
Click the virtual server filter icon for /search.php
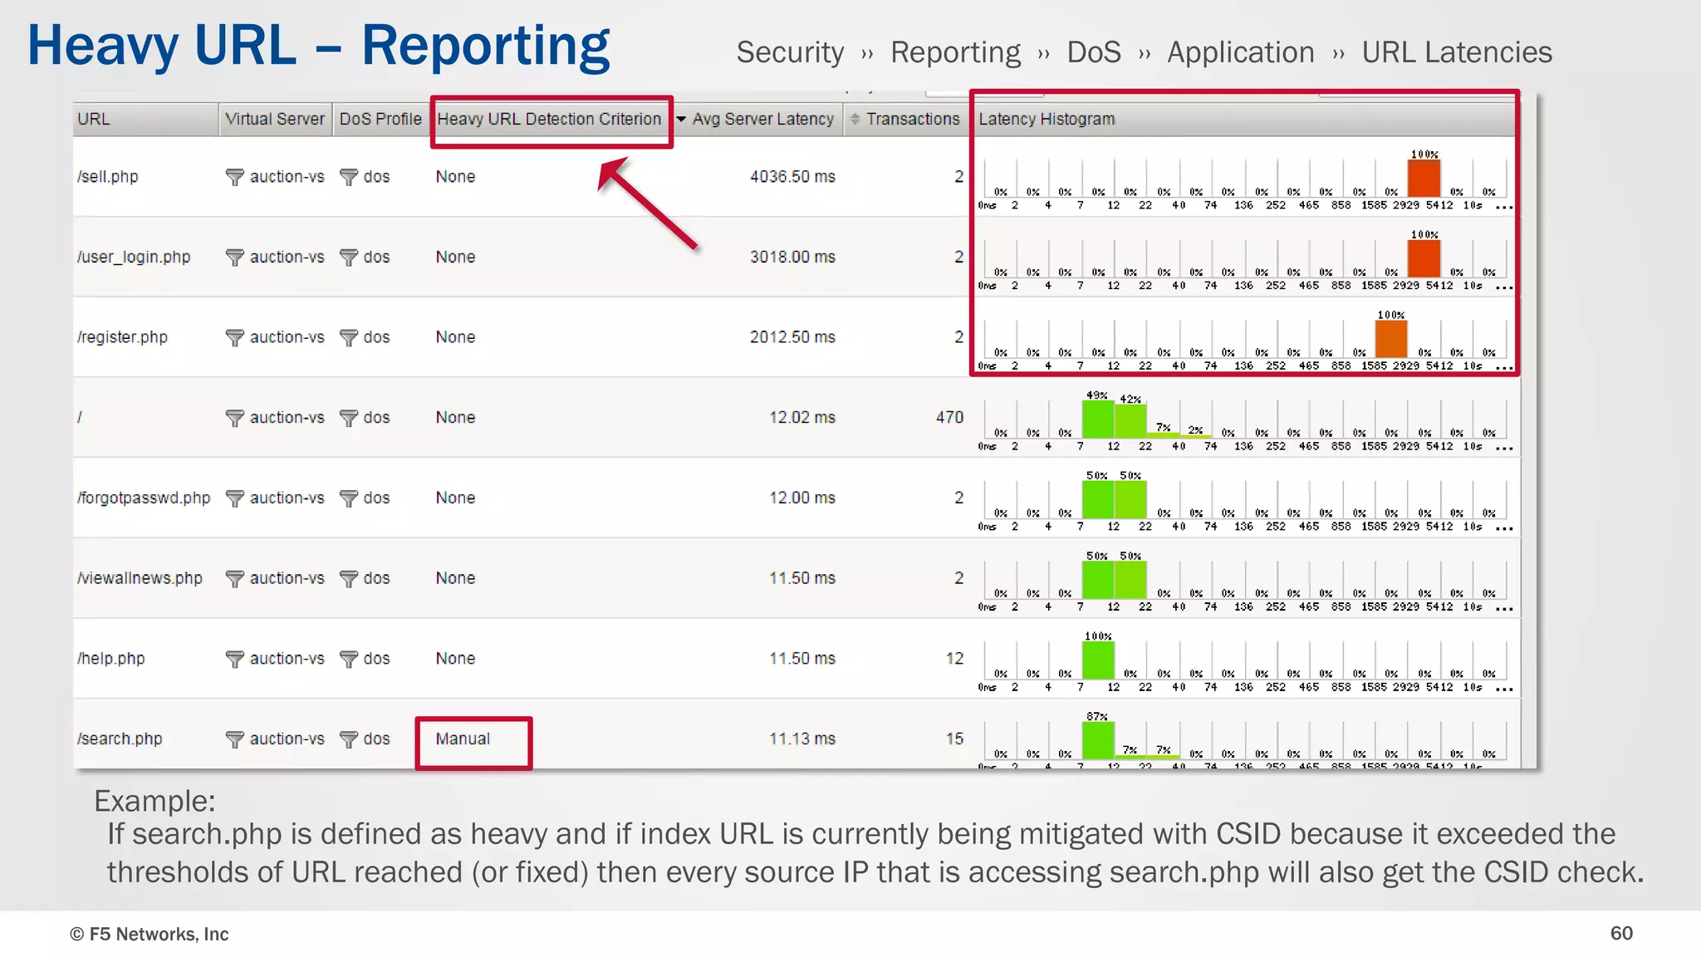[235, 739]
